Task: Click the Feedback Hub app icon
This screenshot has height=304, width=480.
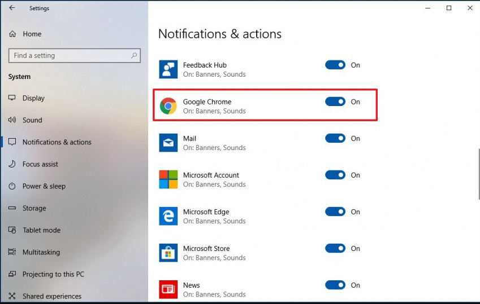Action: point(168,69)
